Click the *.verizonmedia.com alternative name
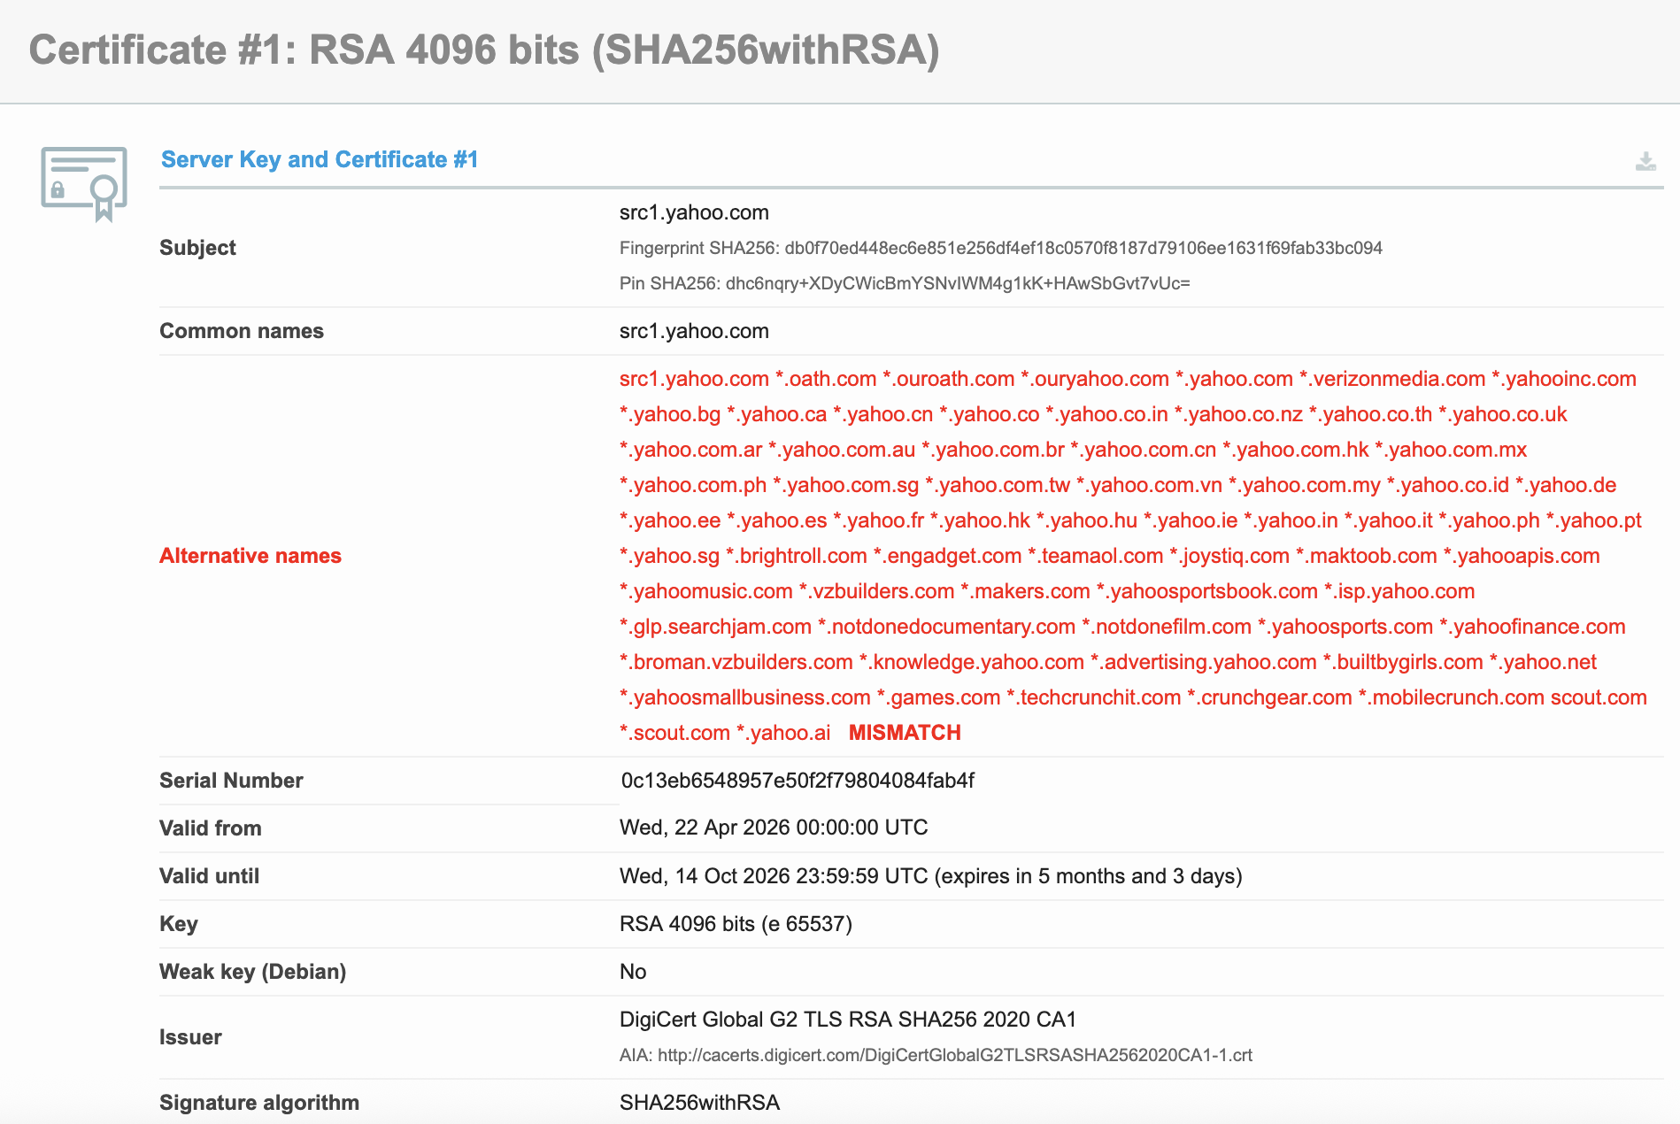The image size is (1680, 1124). point(1392,379)
